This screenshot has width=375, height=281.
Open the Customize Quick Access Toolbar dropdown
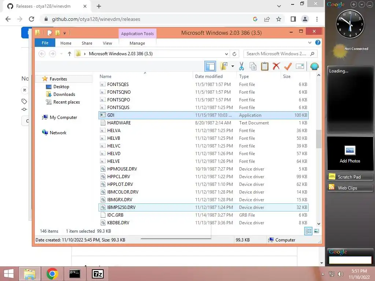click(64, 33)
